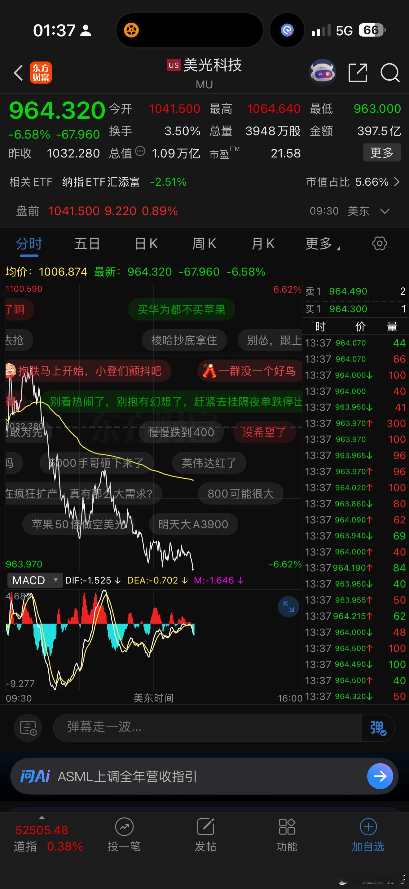Submit the AI query arrow button

pyautogui.click(x=380, y=776)
